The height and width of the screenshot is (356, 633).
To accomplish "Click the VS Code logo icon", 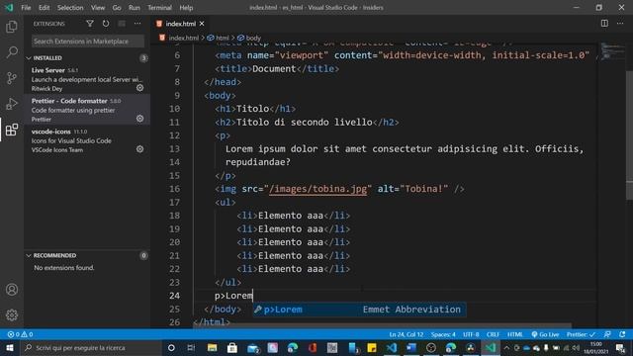I will tap(9, 8).
